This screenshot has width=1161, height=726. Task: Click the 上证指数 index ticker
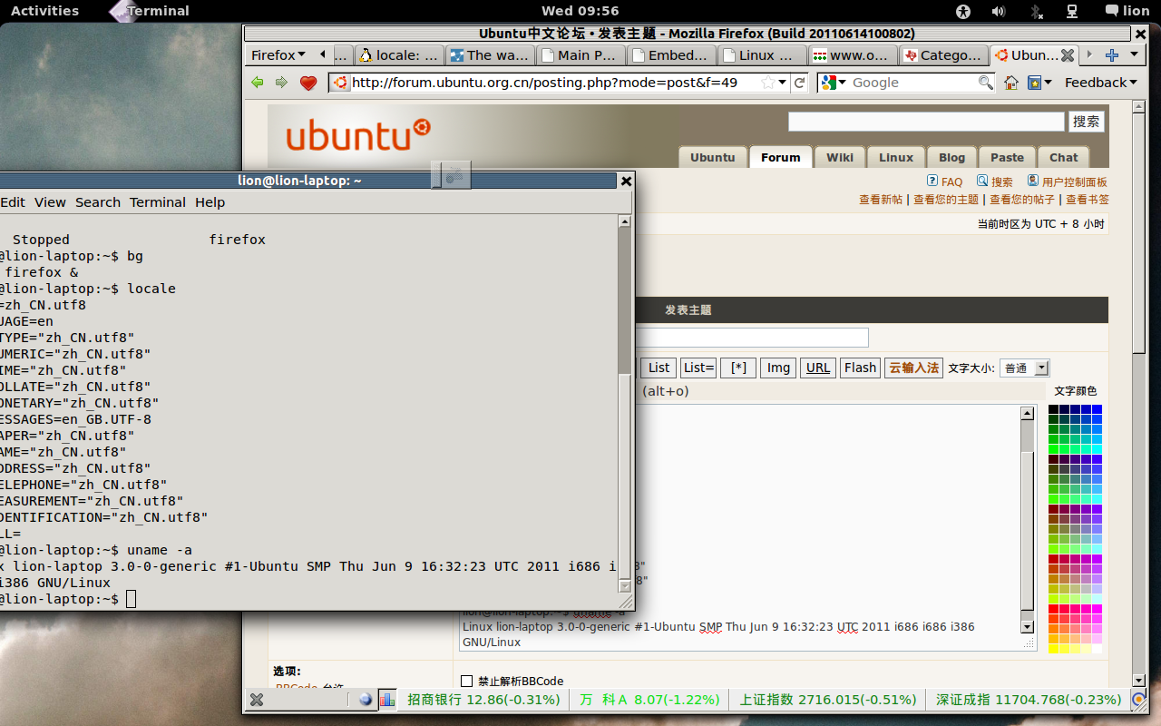click(x=828, y=700)
